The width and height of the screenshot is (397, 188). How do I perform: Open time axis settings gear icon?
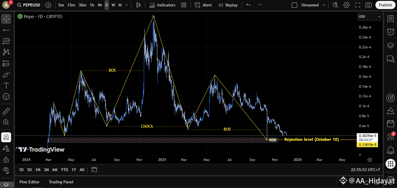coord(370,160)
